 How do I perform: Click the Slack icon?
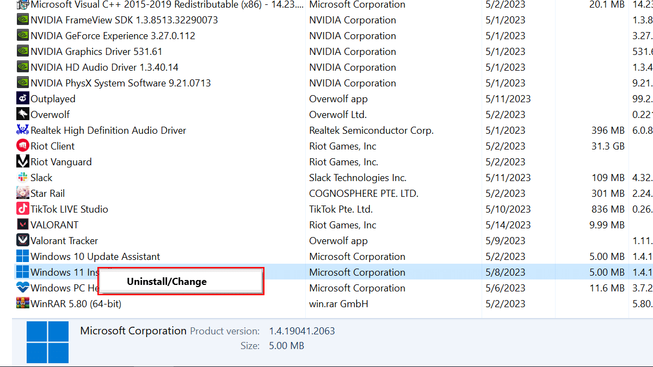pos(22,178)
